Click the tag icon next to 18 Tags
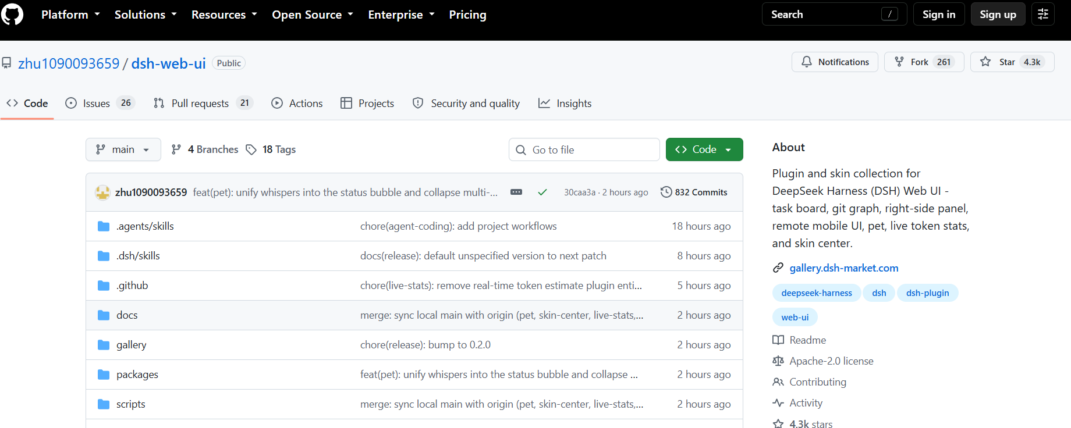The width and height of the screenshot is (1071, 428). coord(251,149)
